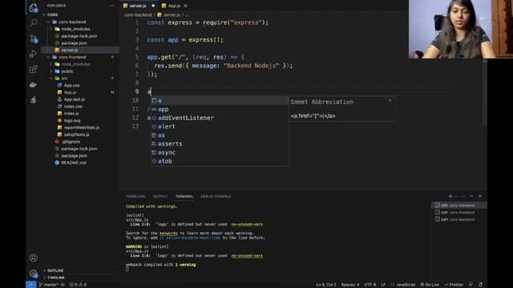
Task: Open the Docker view in activity bar
Action: [x=33, y=85]
